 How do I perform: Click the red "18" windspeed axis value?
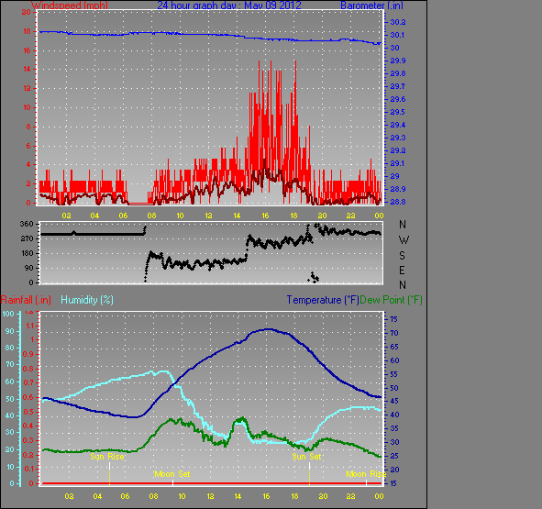pyautogui.click(x=27, y=31)
